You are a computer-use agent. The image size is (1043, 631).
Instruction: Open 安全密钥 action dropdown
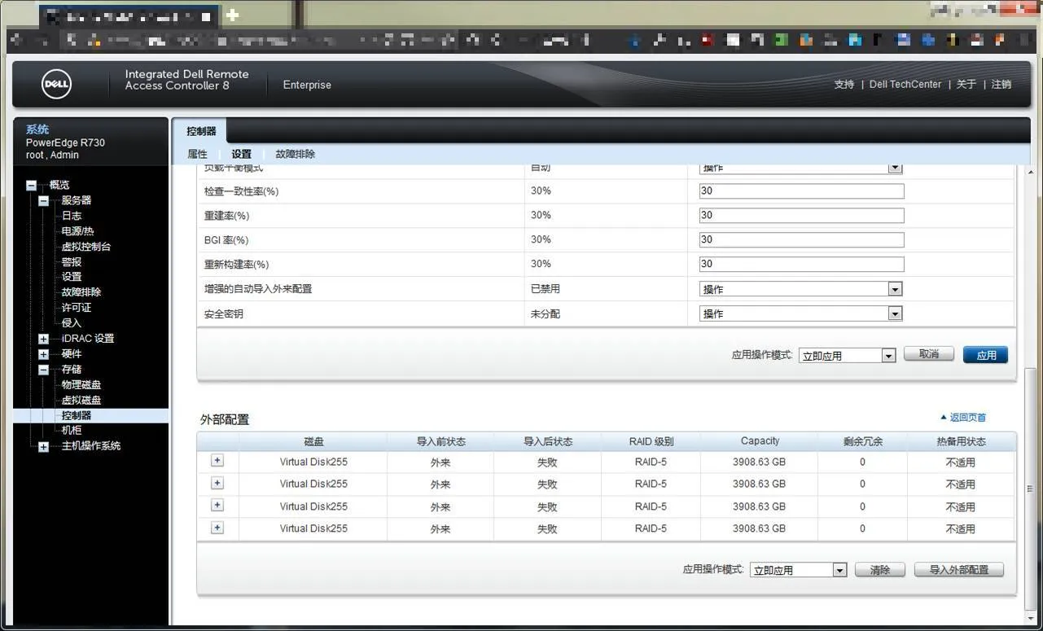(801, 313)
